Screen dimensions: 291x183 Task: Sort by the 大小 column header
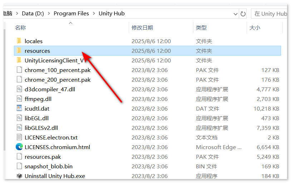(x=255, y=28)
